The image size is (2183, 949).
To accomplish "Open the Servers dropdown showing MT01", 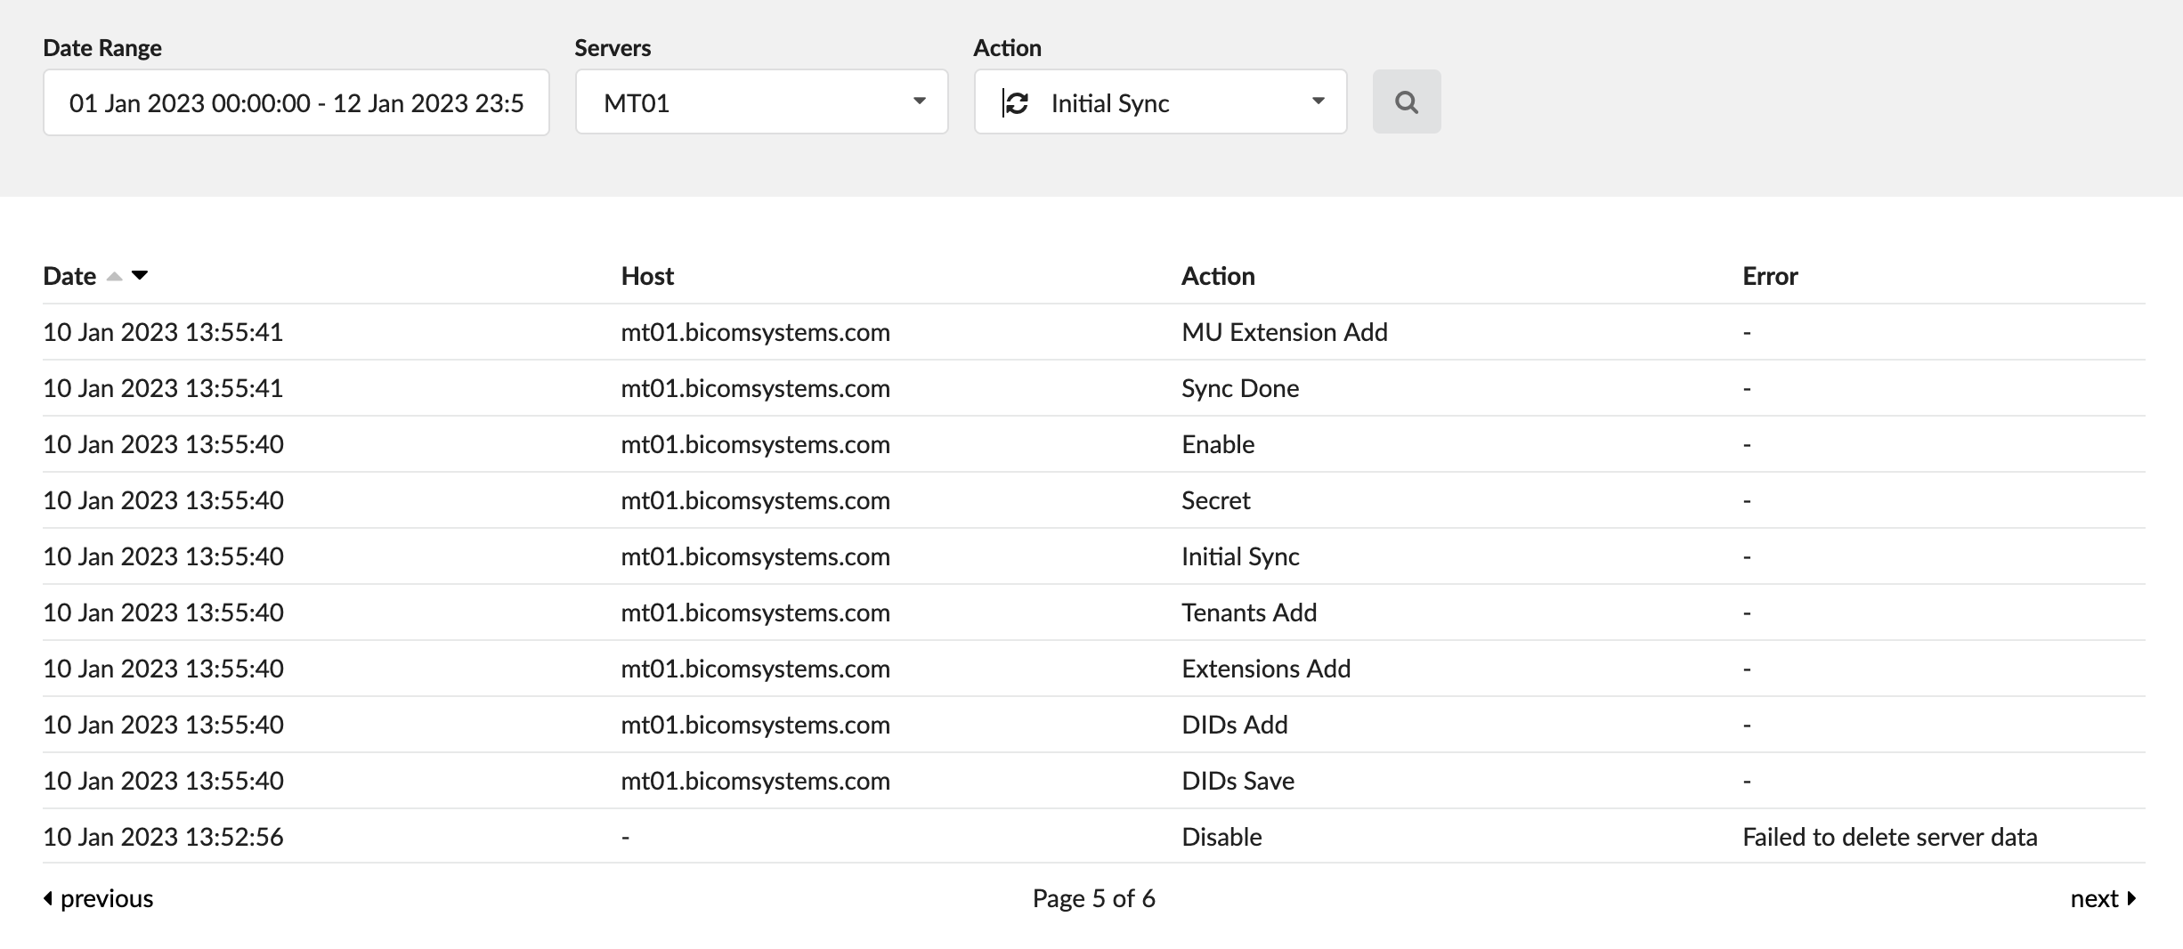I will 761,102.
